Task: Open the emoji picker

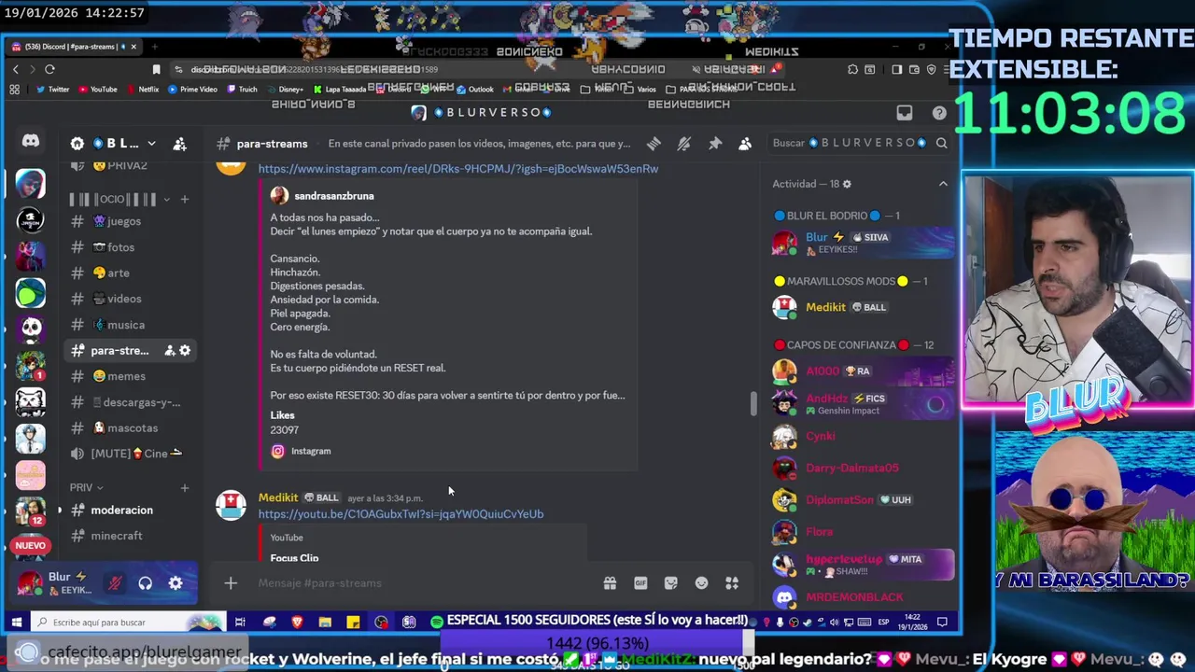Action: coord(701,583)
